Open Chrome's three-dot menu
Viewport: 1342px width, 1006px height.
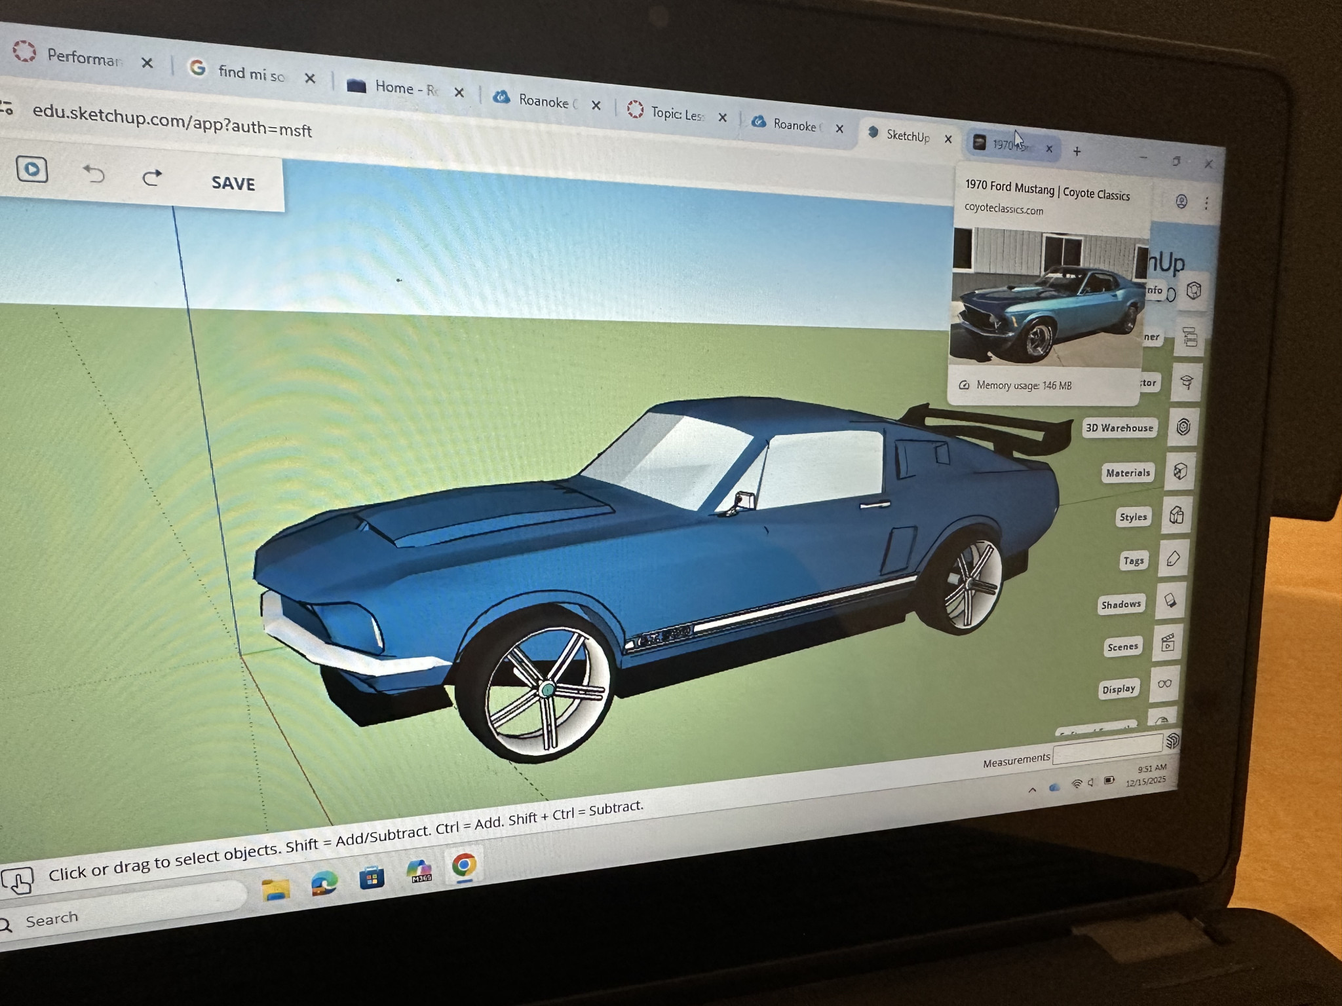1206,203
